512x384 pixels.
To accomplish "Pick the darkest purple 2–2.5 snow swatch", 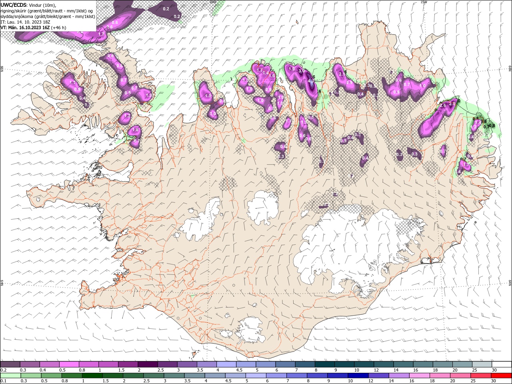I will pyautogui.click(x=147, y=364).
